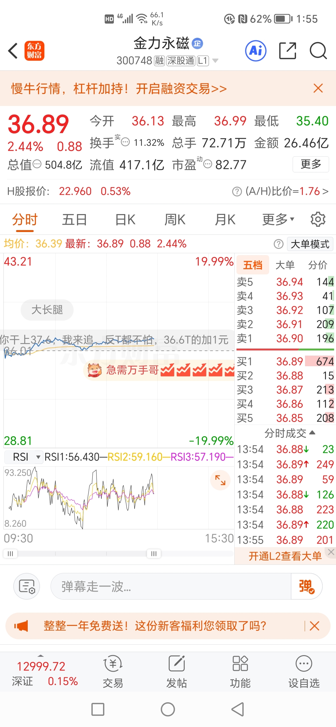The image size is (336, 727).
Task: Tap 设自选 add-to-watchlist icon
Action: 304,672
